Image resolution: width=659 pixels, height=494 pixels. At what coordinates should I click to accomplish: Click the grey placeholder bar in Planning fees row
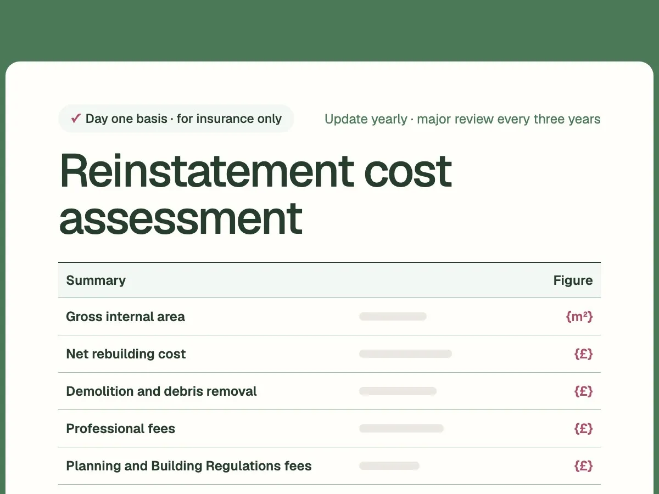[x=389, y=466]
